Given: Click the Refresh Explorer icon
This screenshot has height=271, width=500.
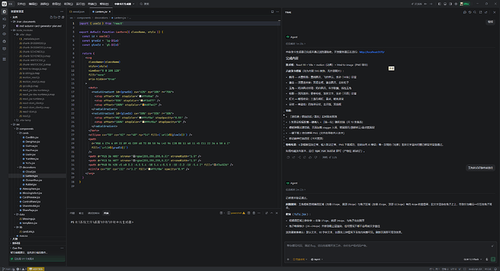Looking at the screenshot, I should 59,17.
